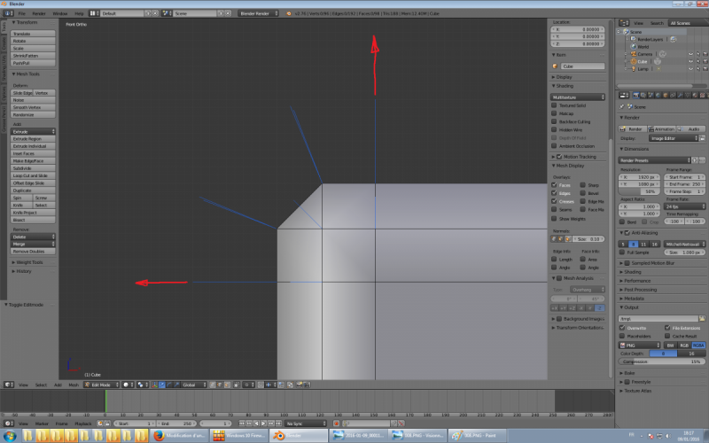Play the animation in reverse
The image size is (709, 443).
pyautogui.click(x=256, y=424)
